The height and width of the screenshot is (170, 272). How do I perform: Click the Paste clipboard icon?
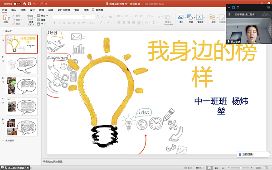pyautogui.click(x=6, y=18)
